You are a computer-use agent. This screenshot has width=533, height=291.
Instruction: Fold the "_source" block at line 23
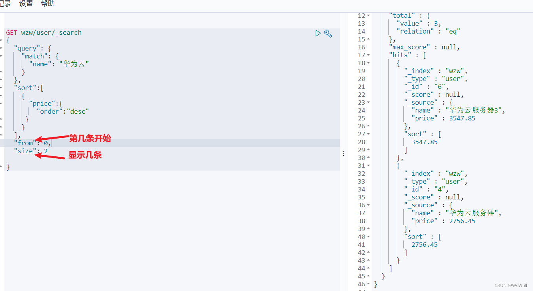tap(369, 103)
